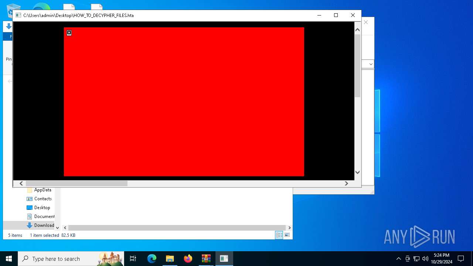This screenshot has width=473, height=266.
Task: Switch Explorer to details view
Action: [279, 235]
